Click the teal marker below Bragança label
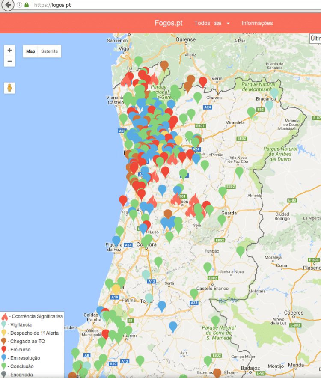The height and width of the screenshot is (378, 321). (269, 105)
